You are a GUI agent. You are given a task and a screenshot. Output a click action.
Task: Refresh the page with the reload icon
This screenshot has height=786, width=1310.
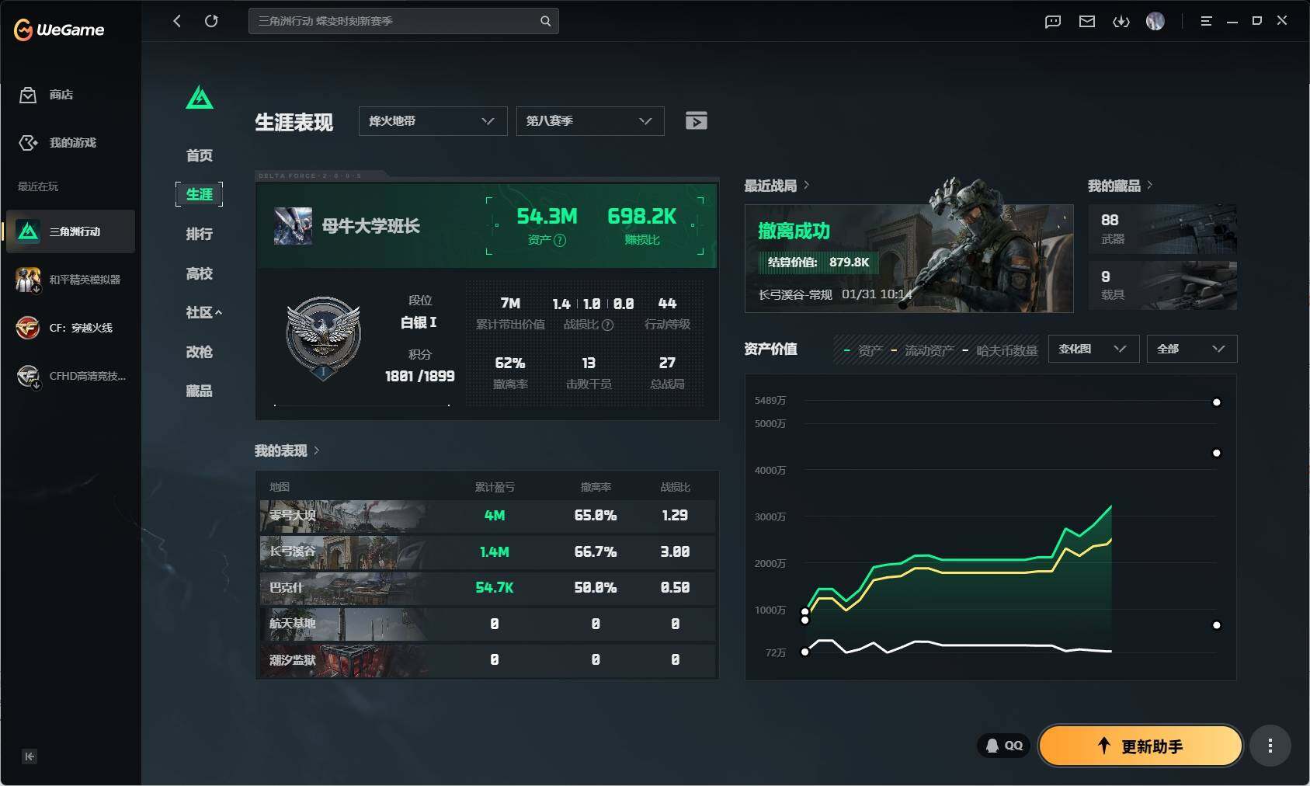point(211,21)
